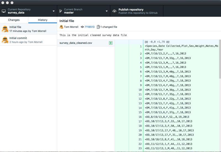Click the git branch icon beside Current Branch
Screen dimensions: 221x152
pyautogui.click(x=60, y=11)
